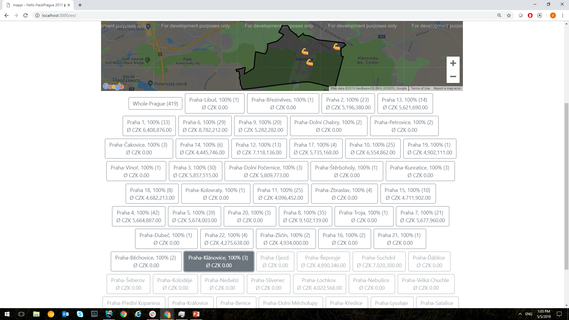The height and width of the screenshot is (320, 569).
Task: Click the grayed Praha-Řeporyje district button
Action: (323, 261)
